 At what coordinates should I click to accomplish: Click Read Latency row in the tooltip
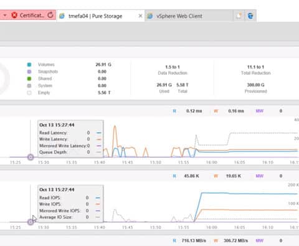(x=70, y=133)
